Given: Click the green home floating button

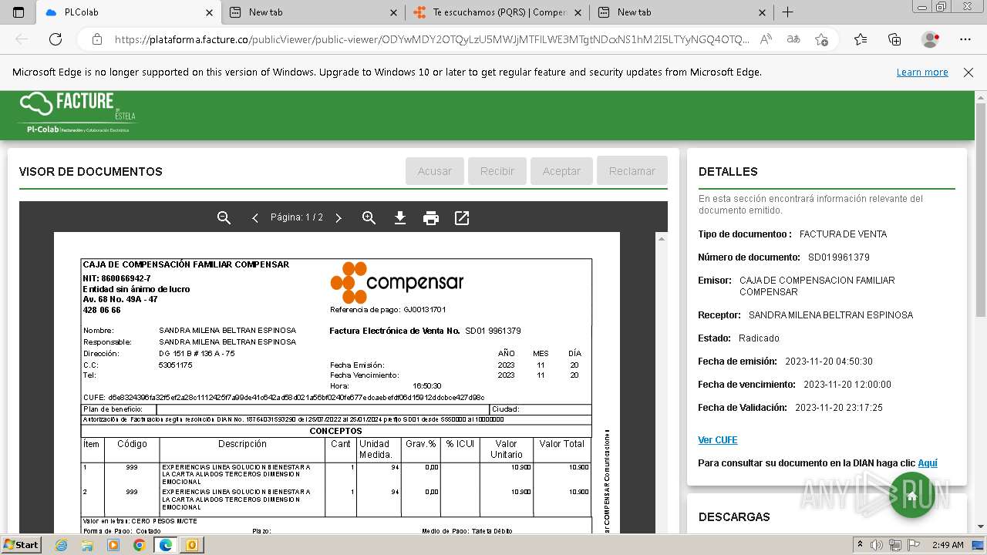Looking at the screenshot, I should click(912, 495).
